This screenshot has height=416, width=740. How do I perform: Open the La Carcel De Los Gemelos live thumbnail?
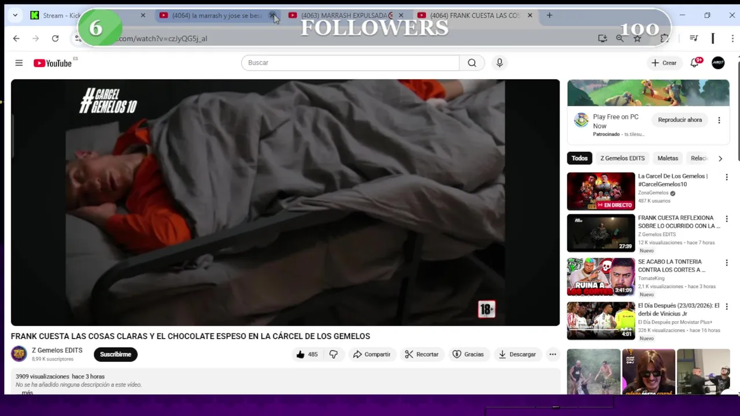coord(601,191)
